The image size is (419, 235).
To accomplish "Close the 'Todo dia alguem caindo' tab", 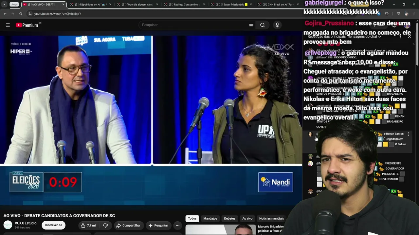I will click(157, 5).
